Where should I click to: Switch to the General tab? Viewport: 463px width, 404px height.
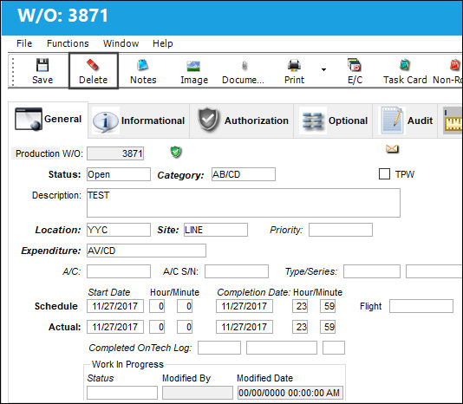point(49,120)
